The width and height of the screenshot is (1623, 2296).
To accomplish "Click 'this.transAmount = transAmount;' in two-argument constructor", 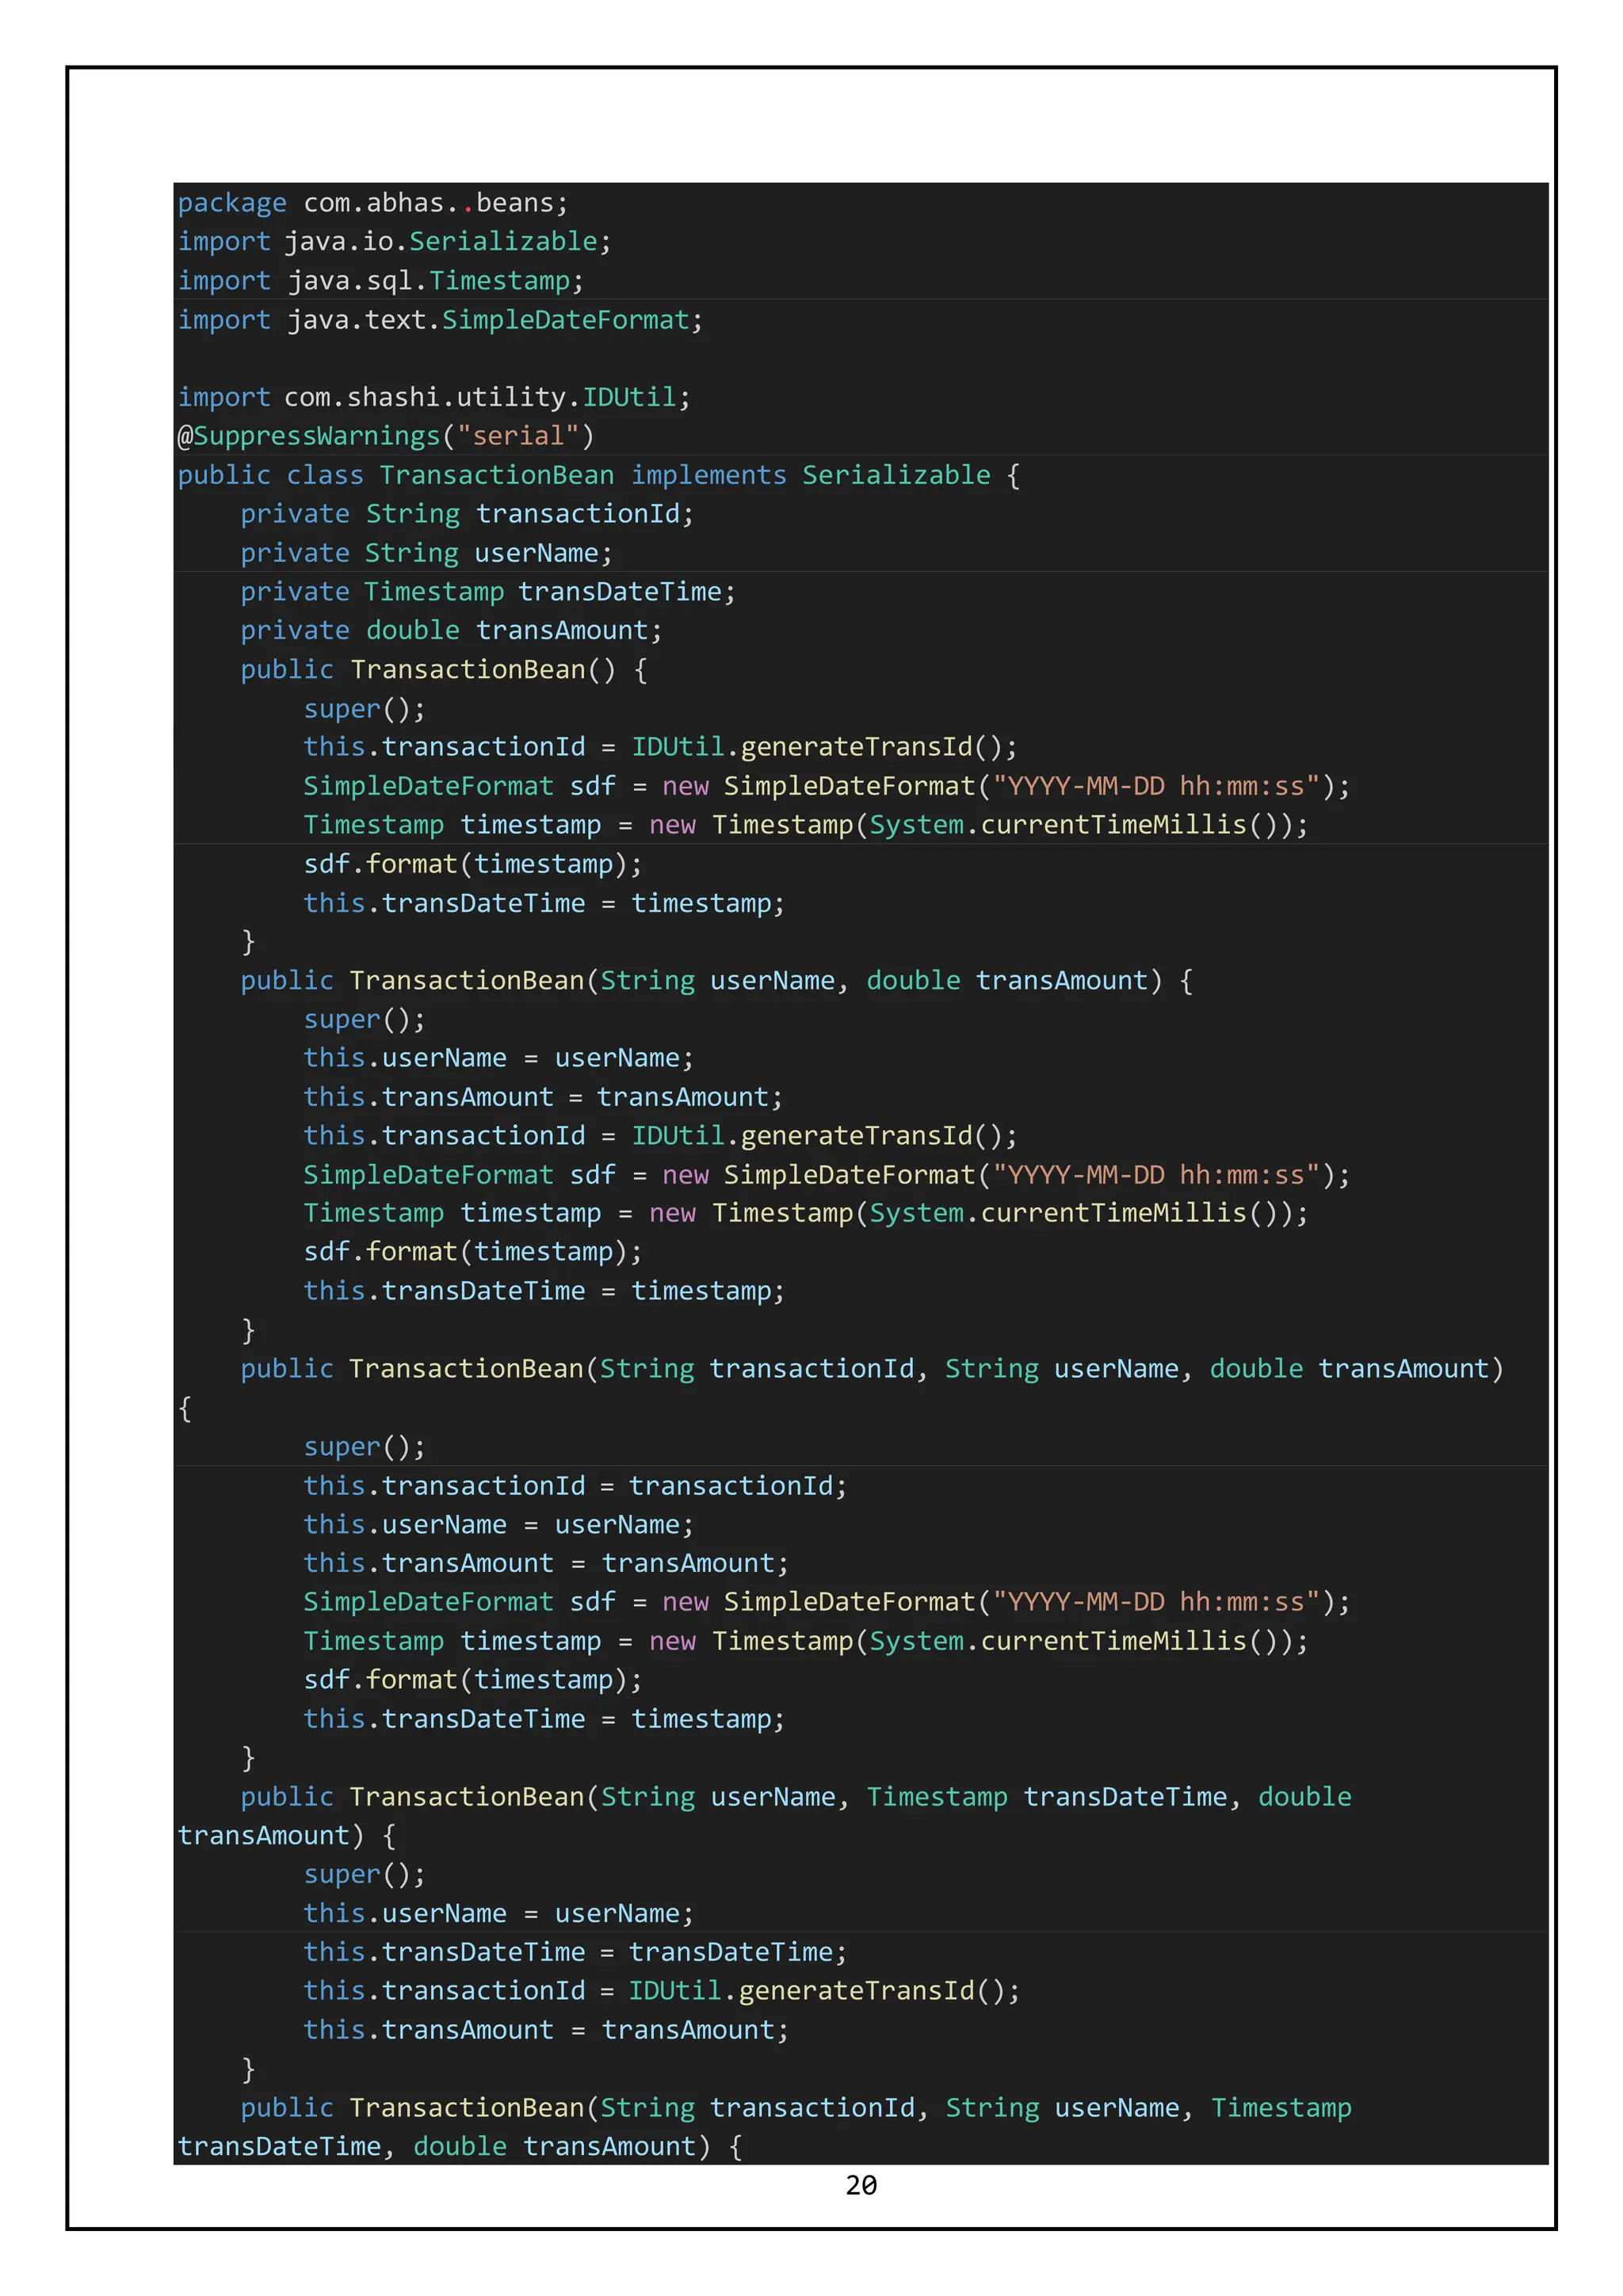I will point(543,1097).
